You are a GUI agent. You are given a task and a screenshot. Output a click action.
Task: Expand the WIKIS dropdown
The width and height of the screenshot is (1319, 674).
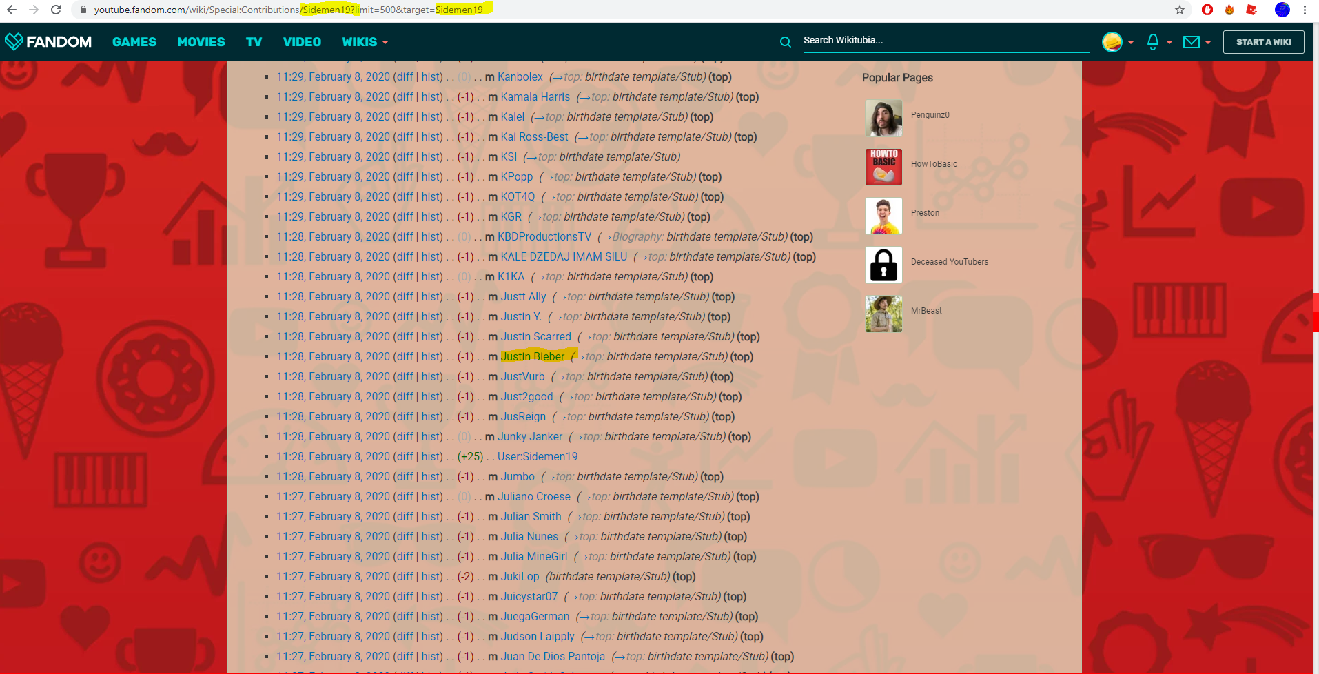[365, 42]
